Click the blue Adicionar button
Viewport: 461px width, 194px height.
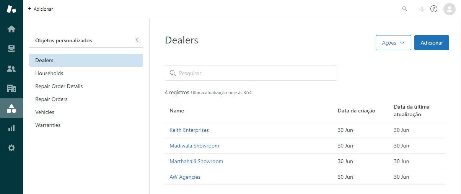432,43
